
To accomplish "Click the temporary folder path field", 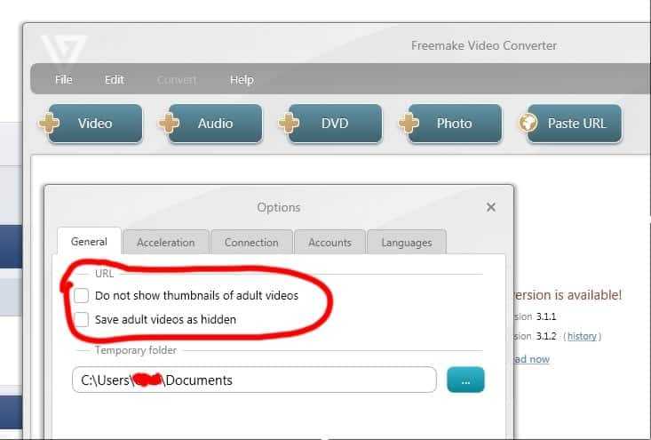I will (254, 380).
